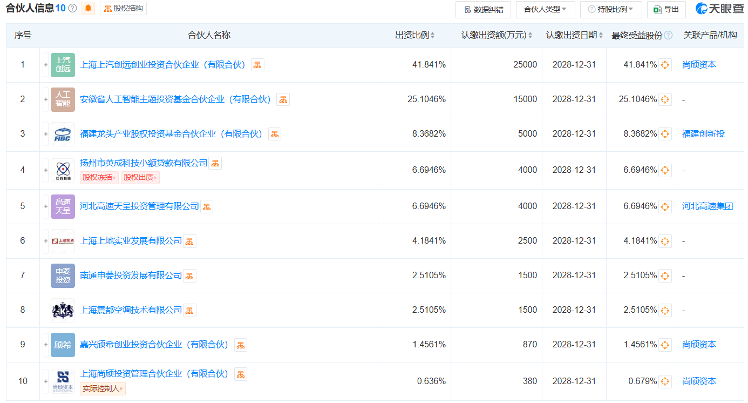Expand row 2 安徽省人工智能 details

[x=45, y=99]
